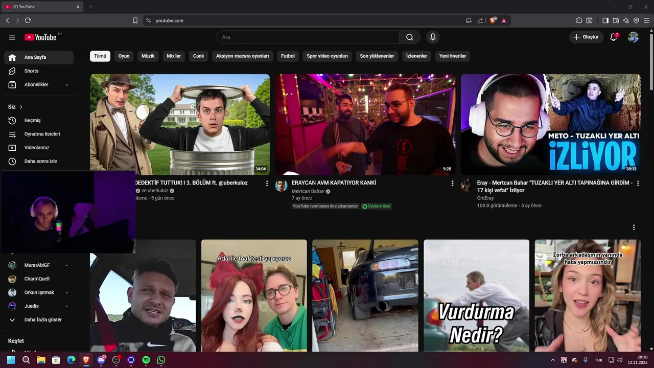The height and width of the screenshot is (368, 654).
Task: Open Spotify from the taskbar
Action: (x=146, y=360)
